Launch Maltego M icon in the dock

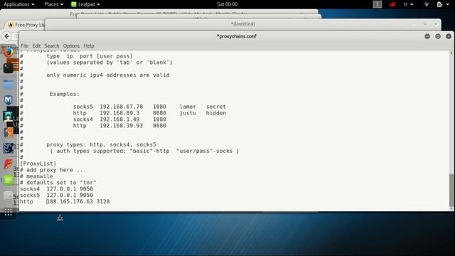click(8, 100)
